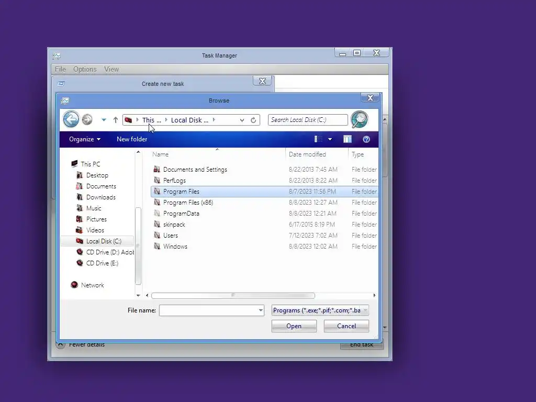Click the ProgramData folder icon
Viewport: 536px width, 402px height.
click(x=157, y=214)
